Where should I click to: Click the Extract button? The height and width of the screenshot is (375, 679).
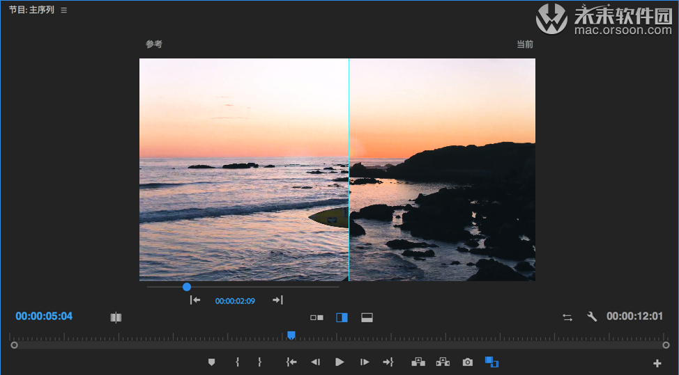443,362
